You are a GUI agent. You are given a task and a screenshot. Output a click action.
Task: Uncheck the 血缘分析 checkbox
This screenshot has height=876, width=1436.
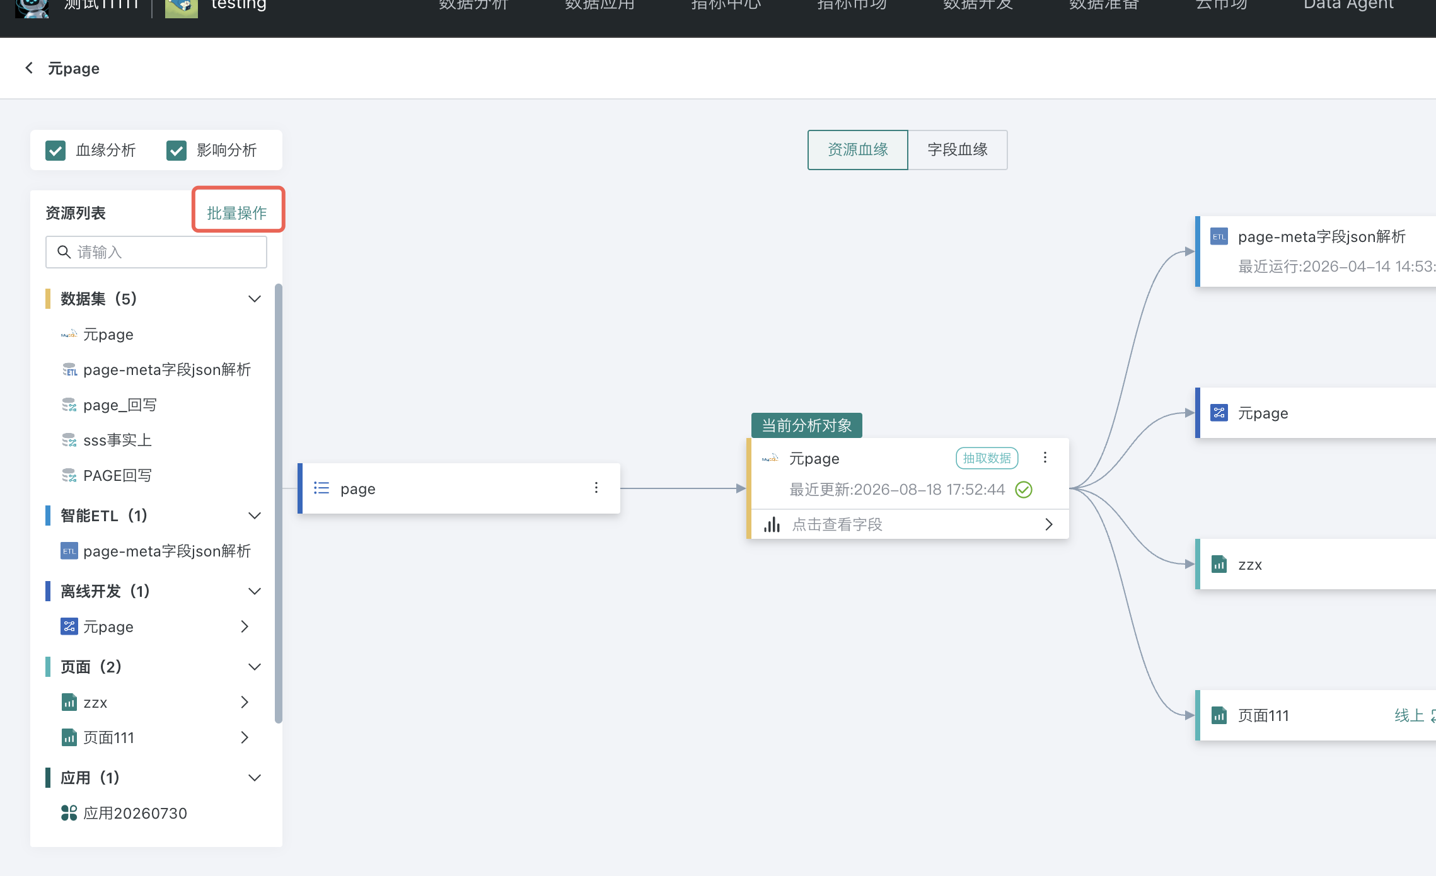(x=55, y=151)
